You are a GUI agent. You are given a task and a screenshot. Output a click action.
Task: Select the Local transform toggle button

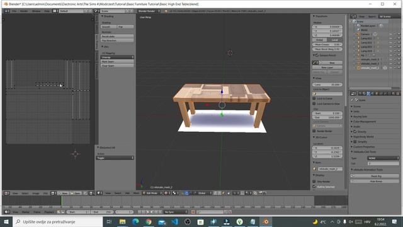click(x=334, y=40)
